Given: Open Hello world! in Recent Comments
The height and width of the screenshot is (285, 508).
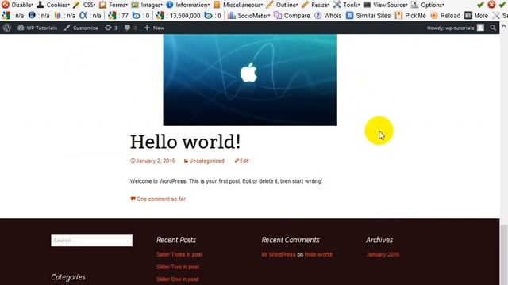Looking at the screenshot, I should 318,255.
